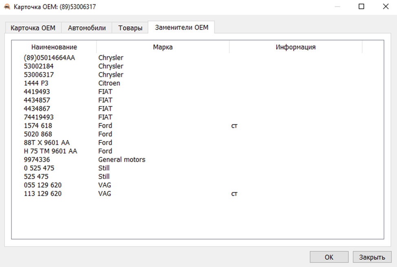
Task: Select row (89)05014664AA Chrysler
Action: pos(49,58)
